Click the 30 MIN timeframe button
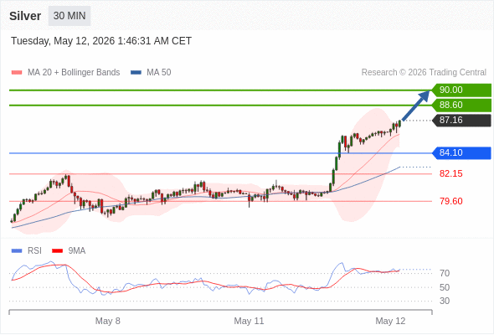 [x=69, y=16]
